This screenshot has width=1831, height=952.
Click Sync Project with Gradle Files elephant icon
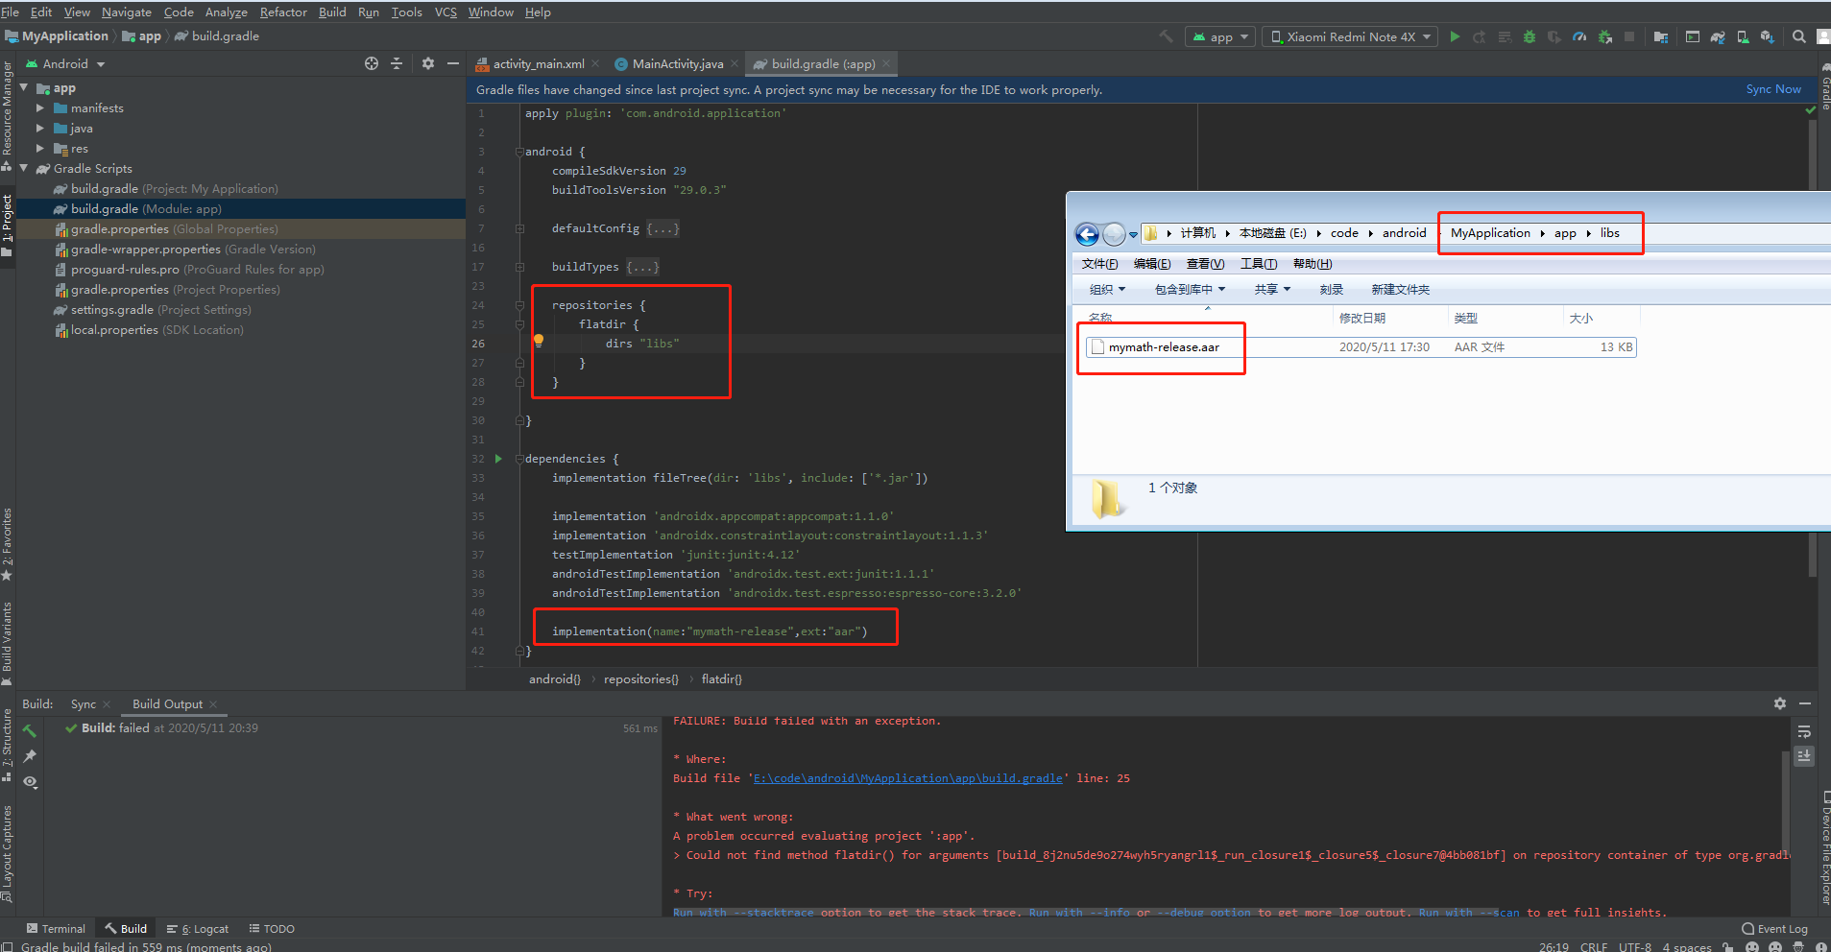tap(1718, 37)
